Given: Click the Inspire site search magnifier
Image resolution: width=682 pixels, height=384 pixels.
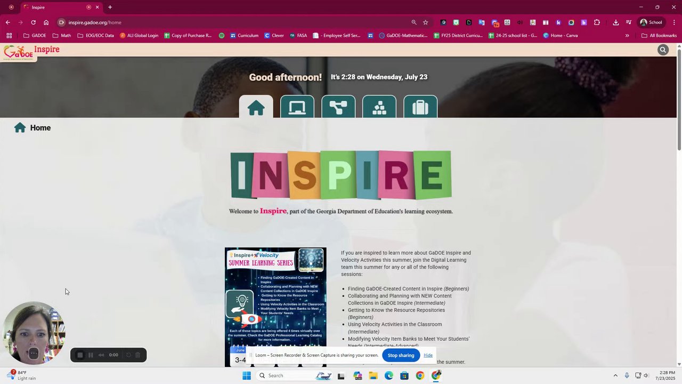Looking at the screenshot, I should tap(663, 50).
